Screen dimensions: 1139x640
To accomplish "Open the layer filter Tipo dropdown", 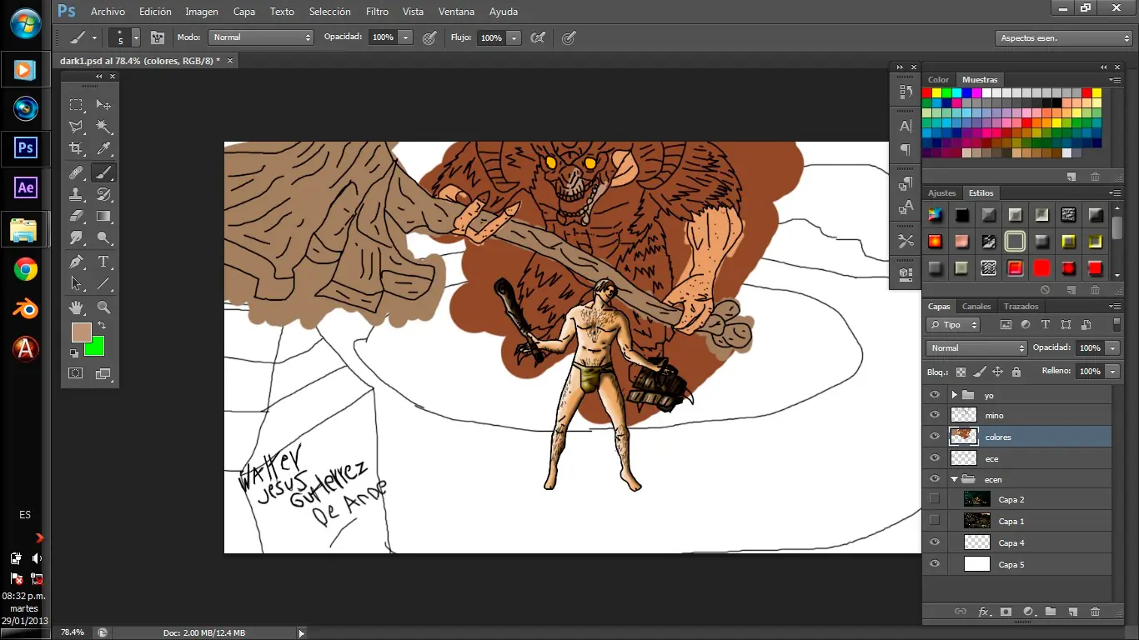I will [953, 325].
